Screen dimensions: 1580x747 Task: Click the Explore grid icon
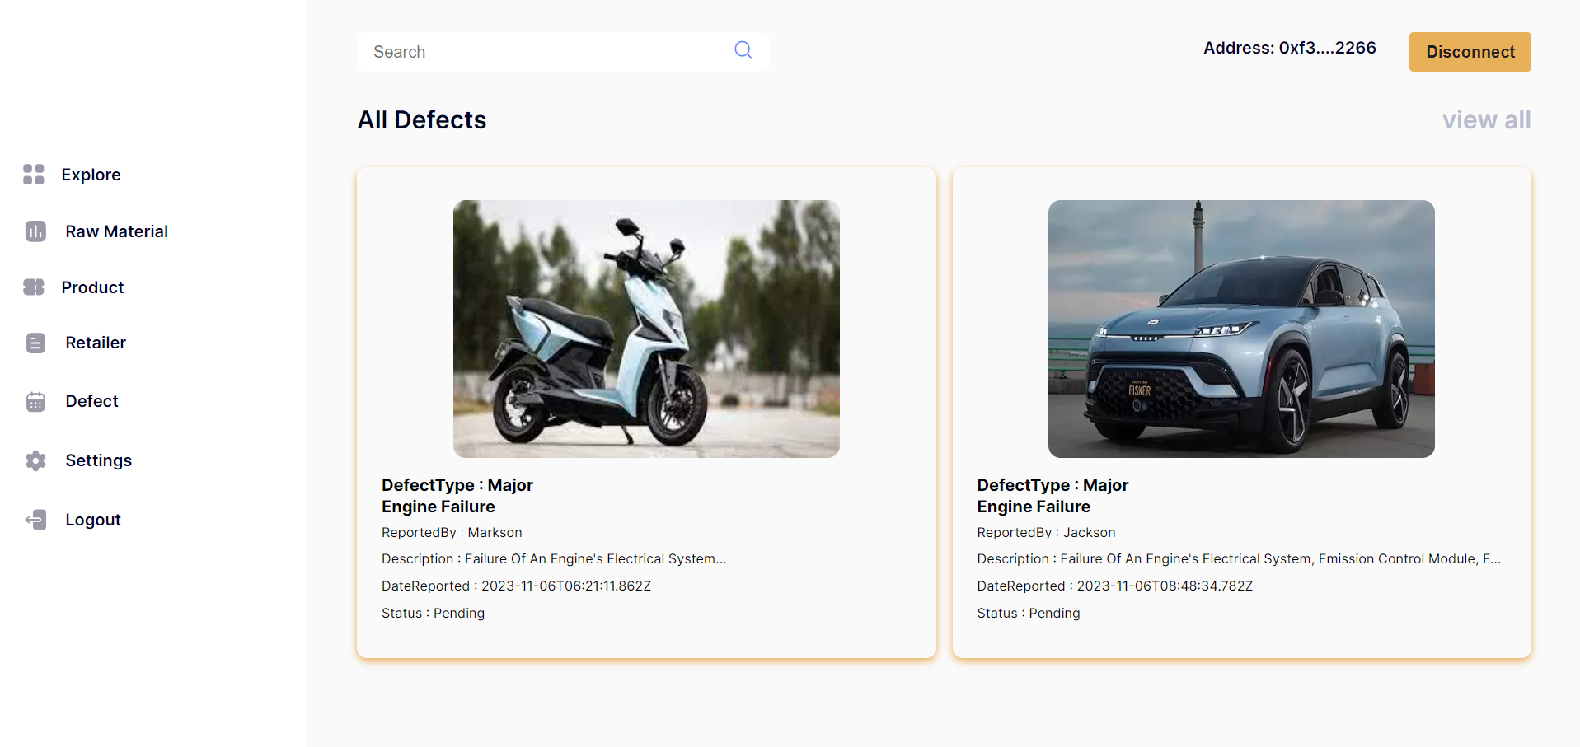point(34,175)
